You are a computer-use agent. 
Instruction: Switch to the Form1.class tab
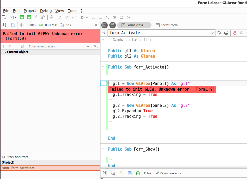pos(134,25)
